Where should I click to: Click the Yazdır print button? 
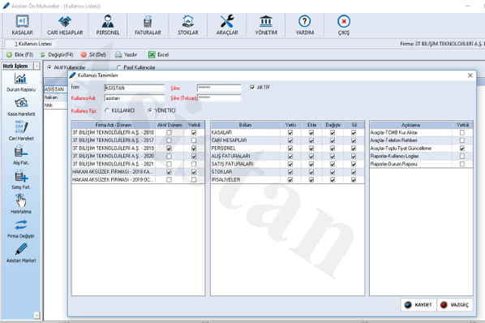coord(127,54)
